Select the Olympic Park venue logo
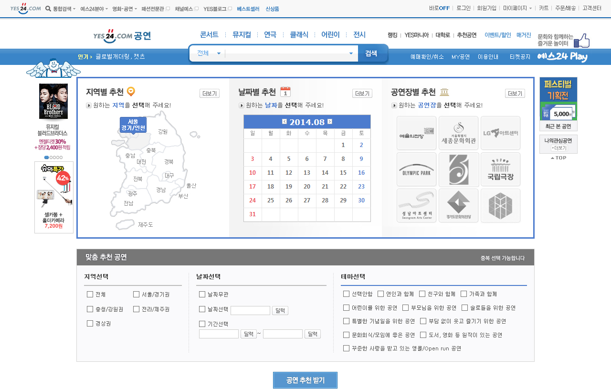Screen dimensions: 611x390 (x=417, y=169)
